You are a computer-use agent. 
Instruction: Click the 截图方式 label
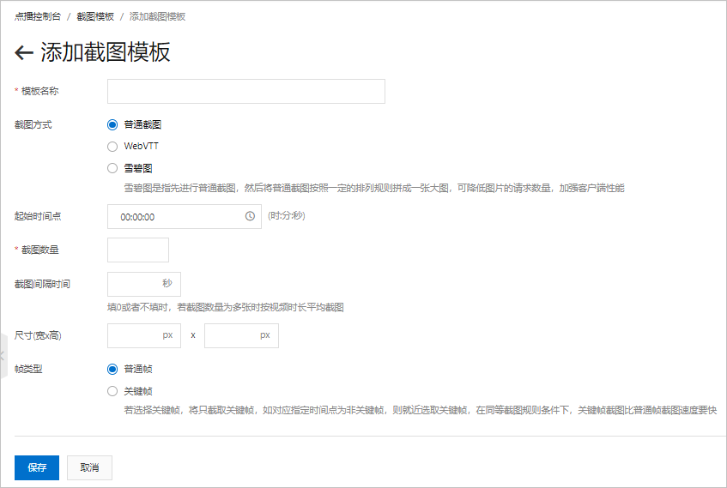(33, 124)
